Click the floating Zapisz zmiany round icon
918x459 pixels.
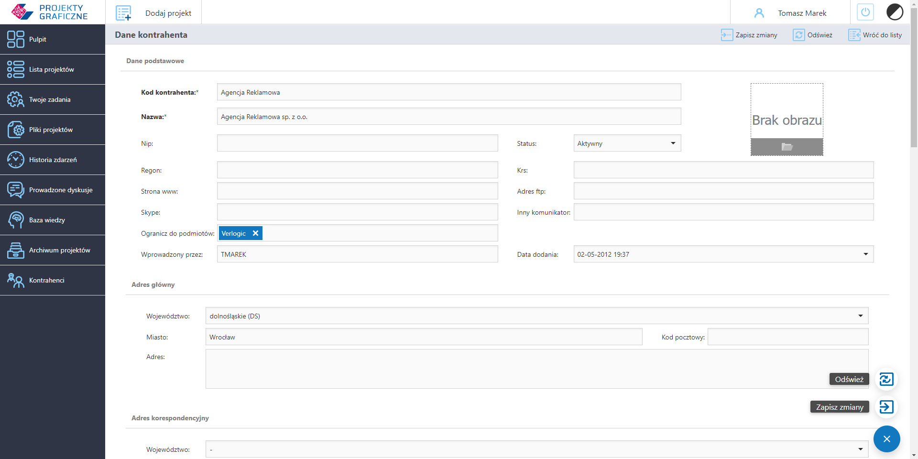(886, 407)
